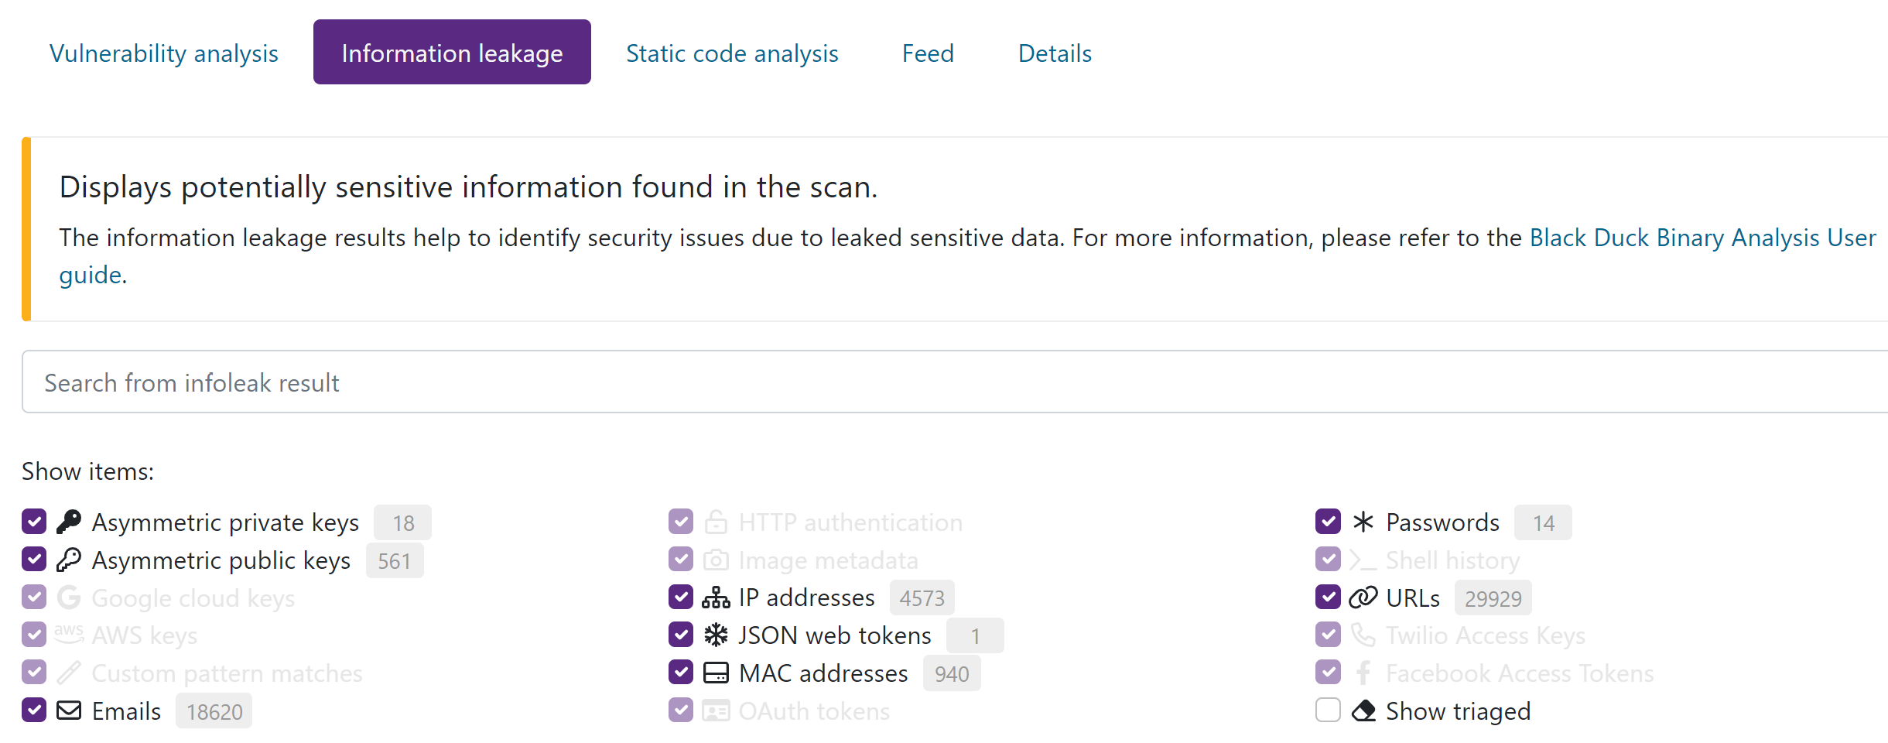Uncheck the Asymmetric private keys checkbox
1888x743 pixels.
[x=34, y=522]
